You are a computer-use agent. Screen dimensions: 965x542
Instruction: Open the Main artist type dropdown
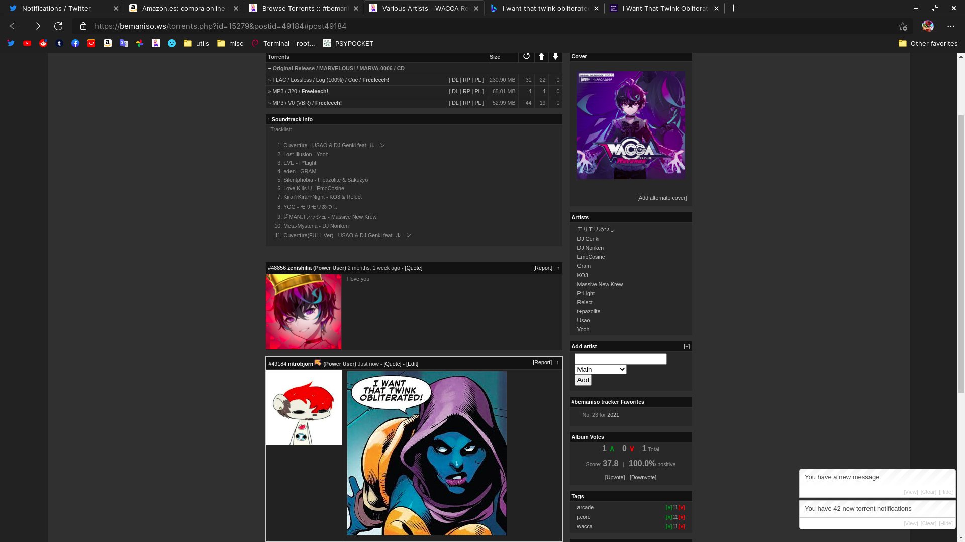[600, 370]
